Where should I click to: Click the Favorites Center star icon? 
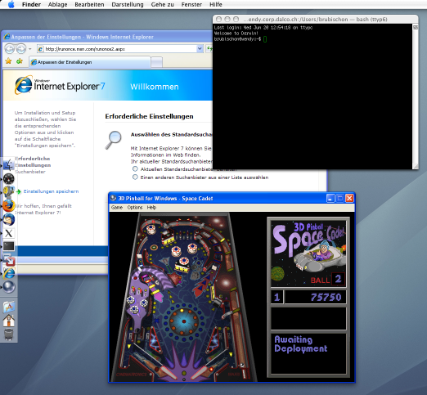tap(8, 61)
